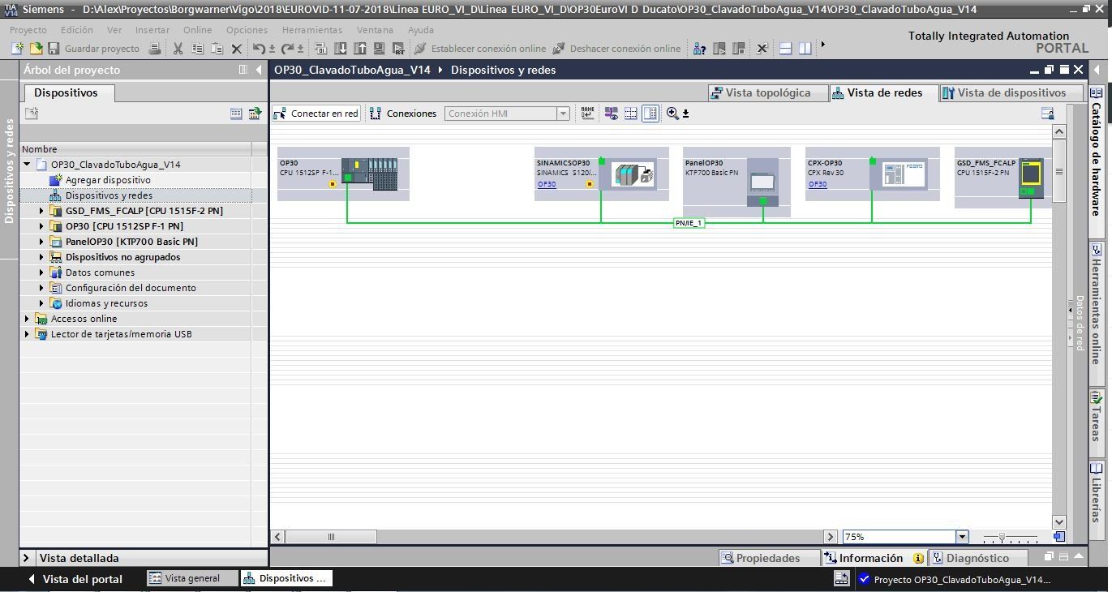Open the 75% zoom level dropdown
This screenshot has height=592, width=1112.
962,537
